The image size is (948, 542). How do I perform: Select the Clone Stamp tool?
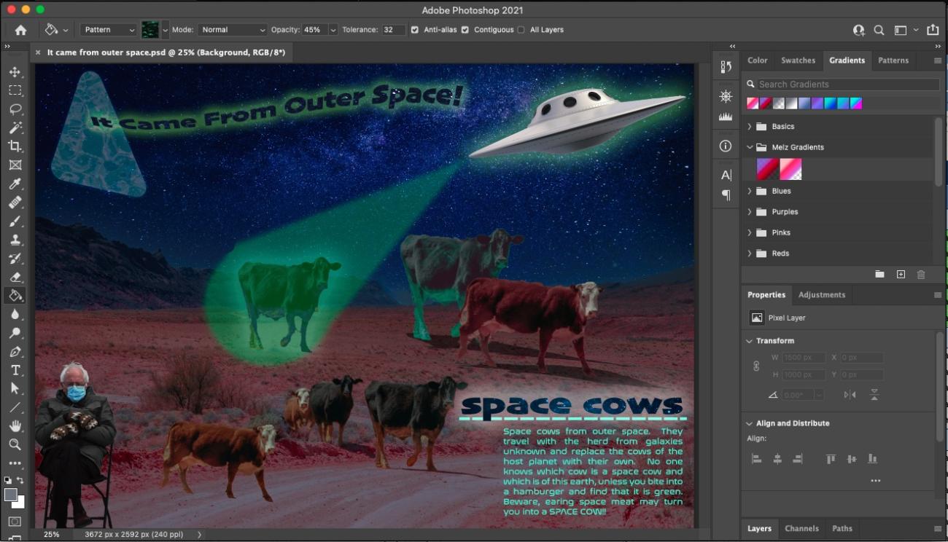[15, 240]
